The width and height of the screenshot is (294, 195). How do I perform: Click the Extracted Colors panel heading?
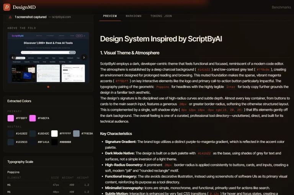point(19,101)
